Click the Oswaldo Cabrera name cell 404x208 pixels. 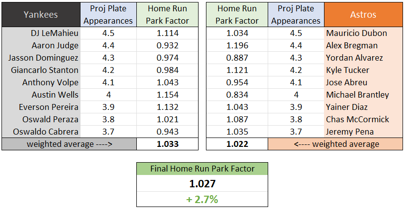point(40,132)
